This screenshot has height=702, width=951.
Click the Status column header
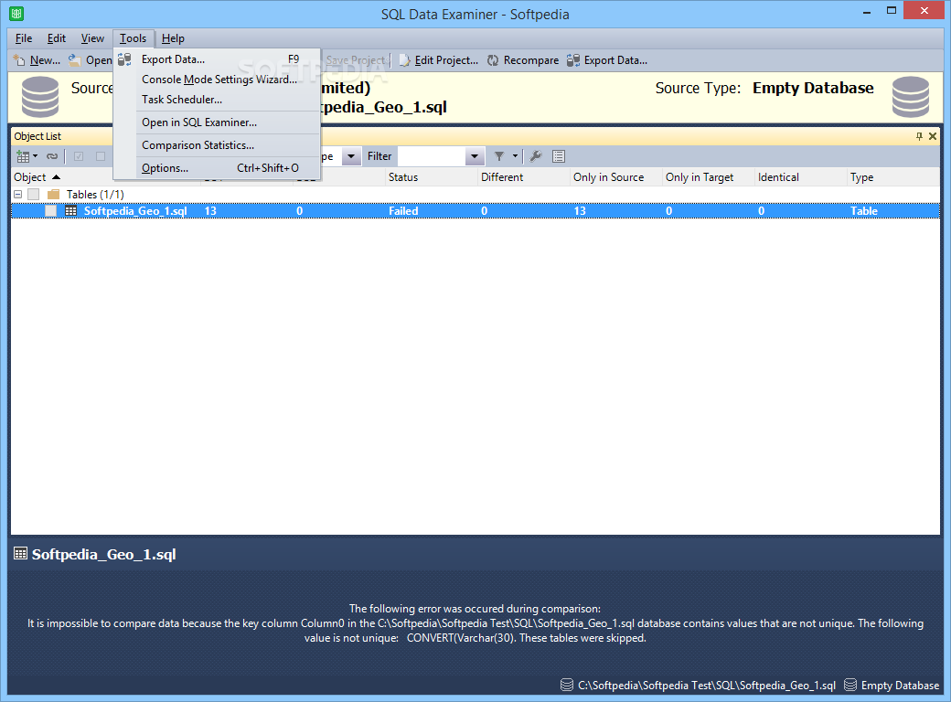click(432, 177)
